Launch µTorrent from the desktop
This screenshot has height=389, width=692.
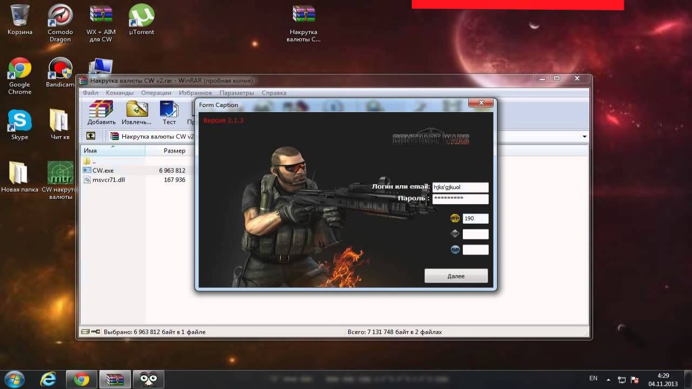[x=142, y=19]
